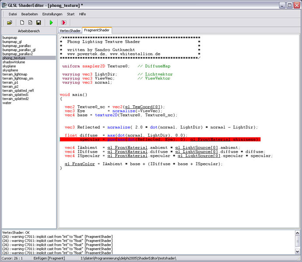This screenshot has height=262, width=302.
Task: Select the shadowVolume shader entry
Action: coord(14,62)
